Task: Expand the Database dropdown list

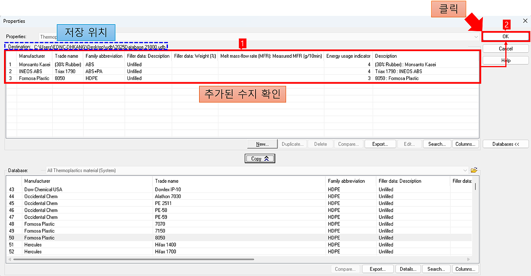Action: (x=465, y=171)
